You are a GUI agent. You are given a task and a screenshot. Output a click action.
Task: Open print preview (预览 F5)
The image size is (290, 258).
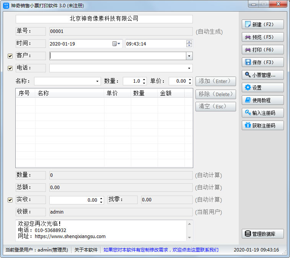[x=248, y=37]
